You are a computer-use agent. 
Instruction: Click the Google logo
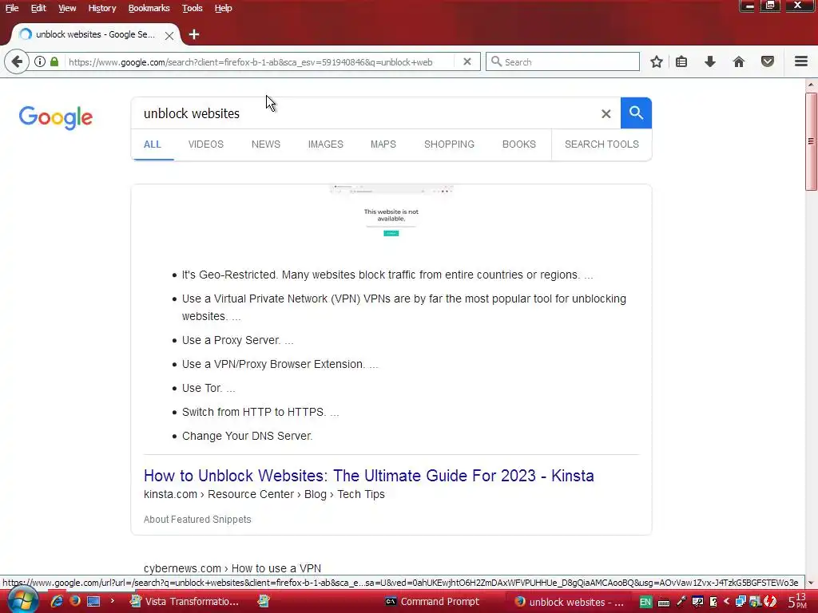56,118
